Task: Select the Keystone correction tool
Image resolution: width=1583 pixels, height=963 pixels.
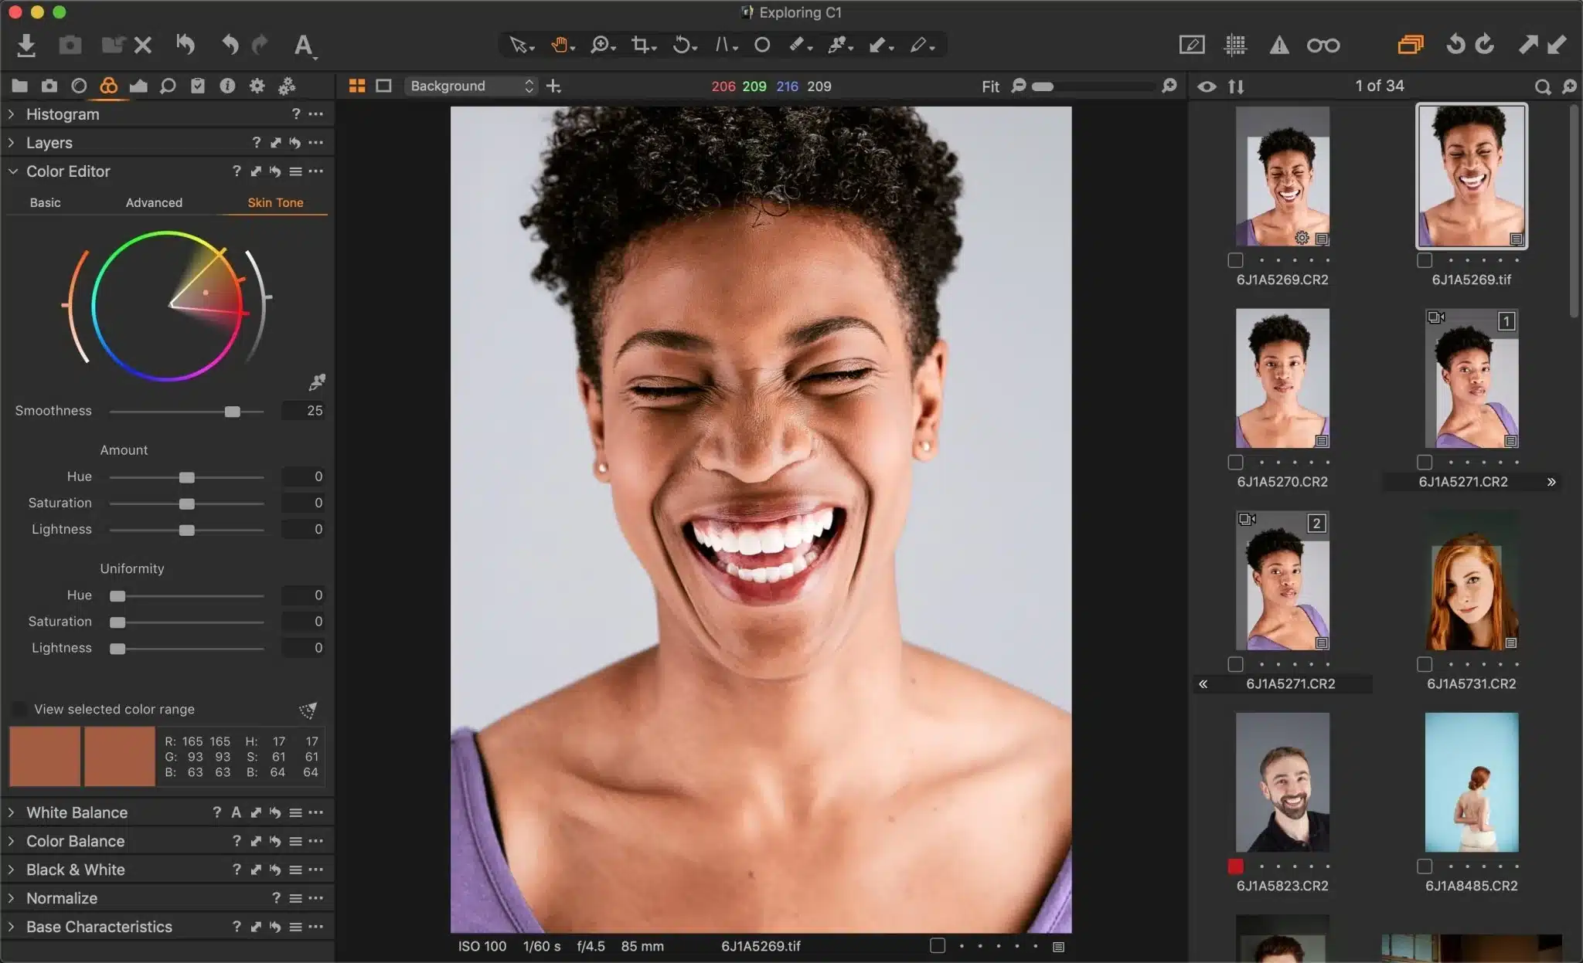Action: pos(721,45)
